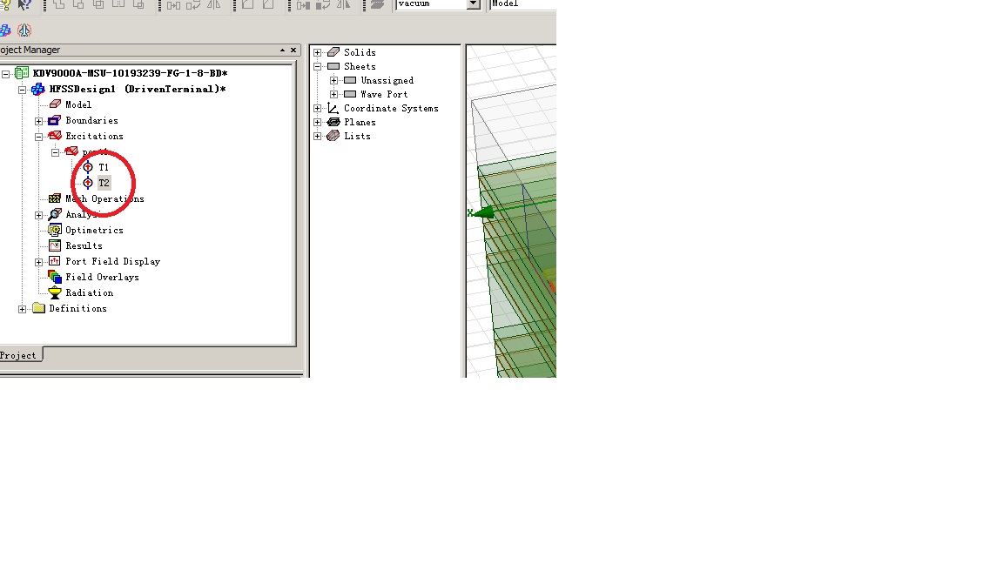Screen dimensions: 1003x564
Task: Click the Coordinate Systems axes icon
Action: (x=333, y=108)
